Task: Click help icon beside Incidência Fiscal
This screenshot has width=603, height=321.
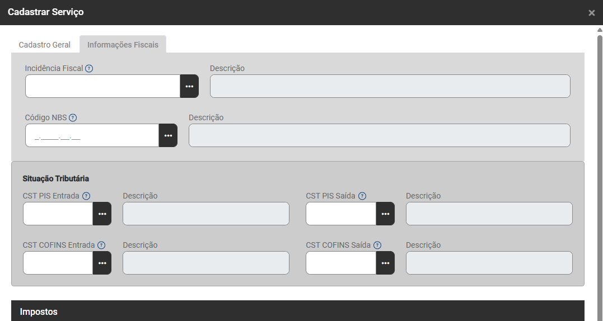Action: (89, 68)
